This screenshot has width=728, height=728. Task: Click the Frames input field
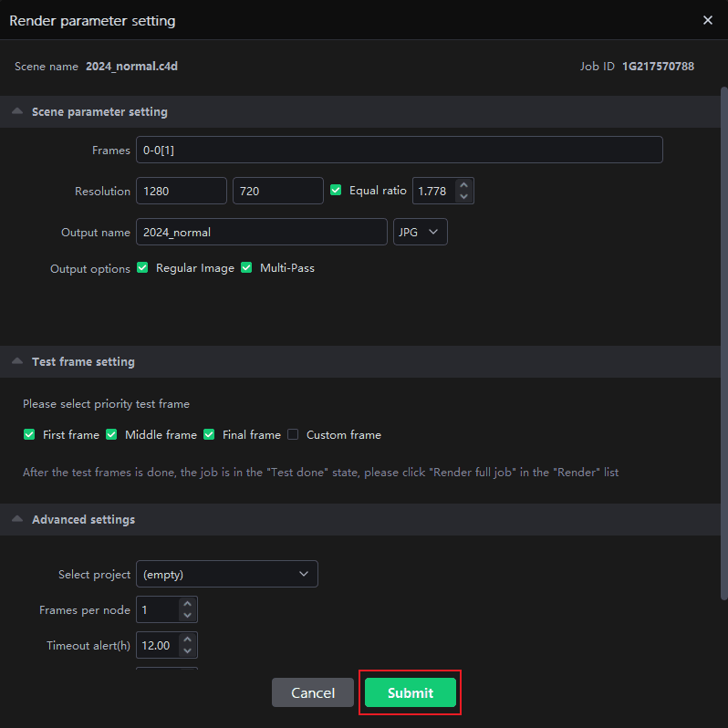pyautogui.click(x=399, y=150)
